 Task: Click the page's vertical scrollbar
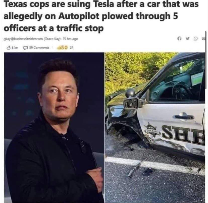[205, 60]
